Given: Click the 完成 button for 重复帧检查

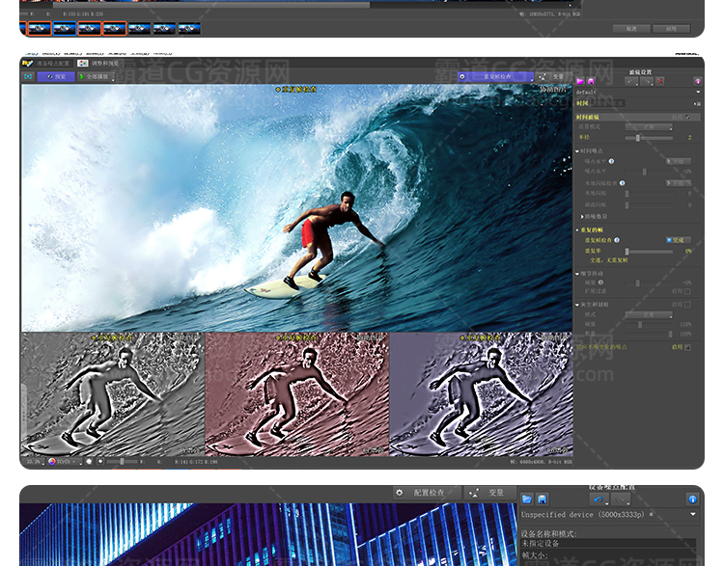Looking at the screenshot, I should [679, 240].
